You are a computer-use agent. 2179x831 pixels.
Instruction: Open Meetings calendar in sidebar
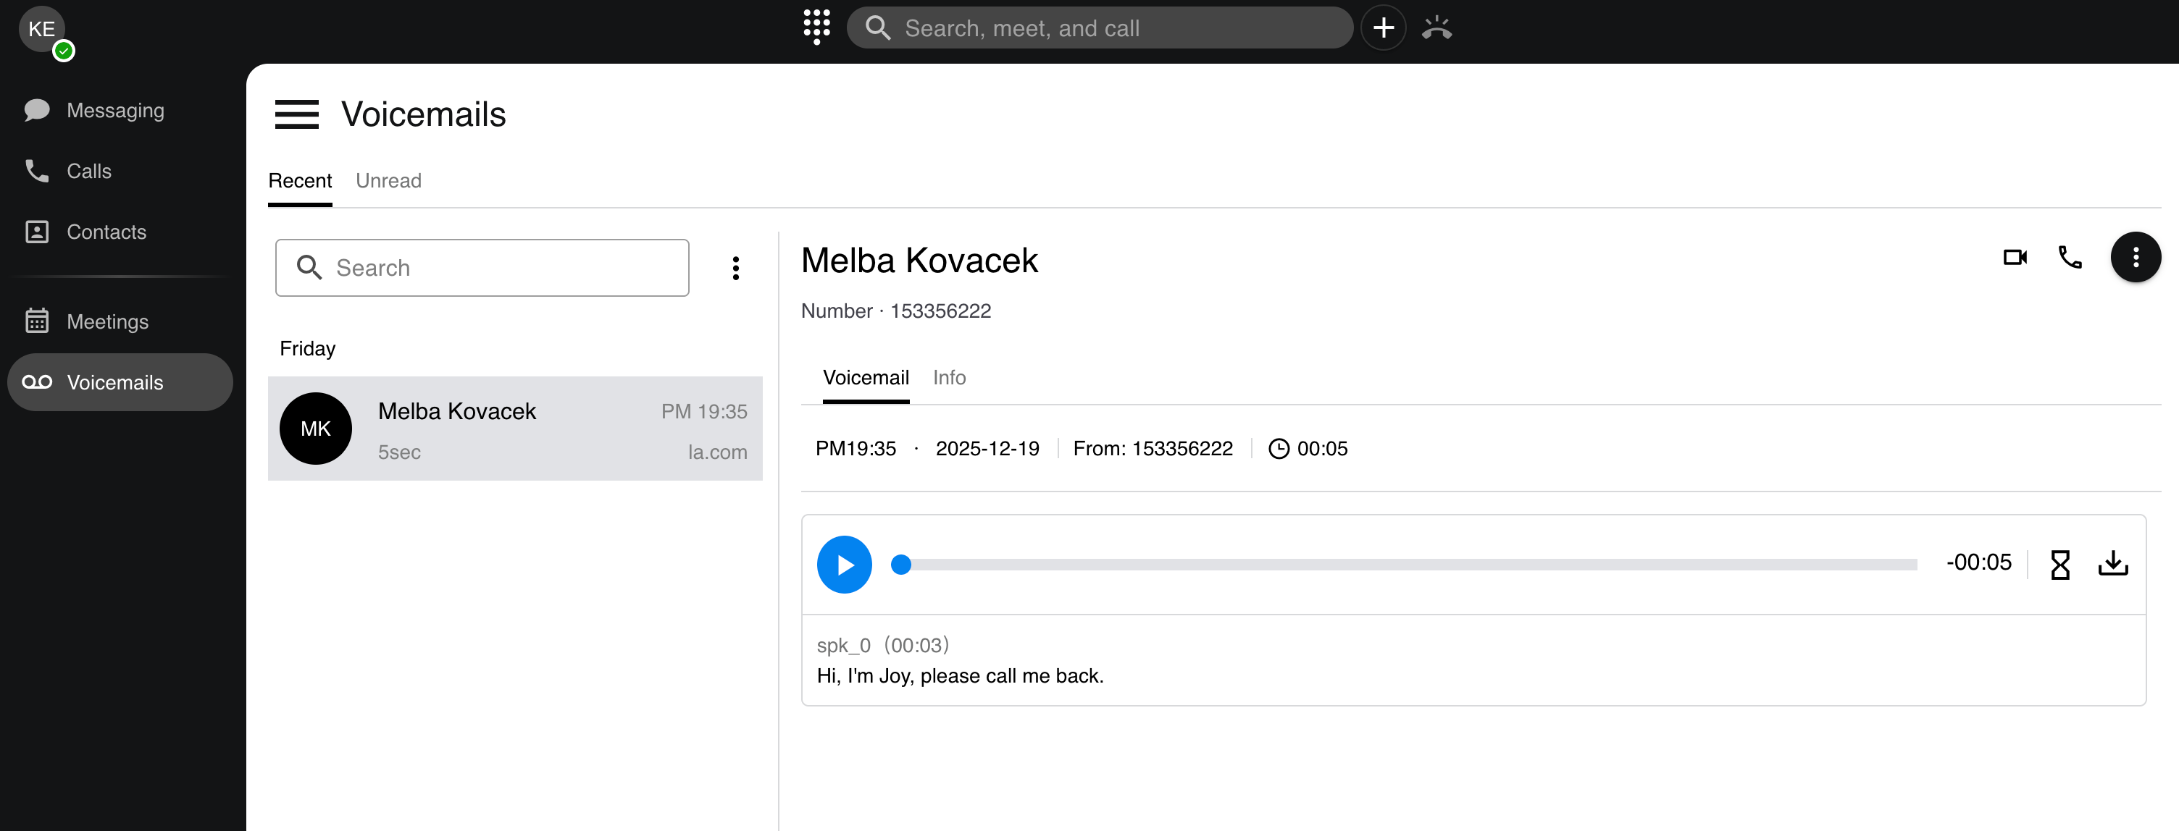pos(107,321)
